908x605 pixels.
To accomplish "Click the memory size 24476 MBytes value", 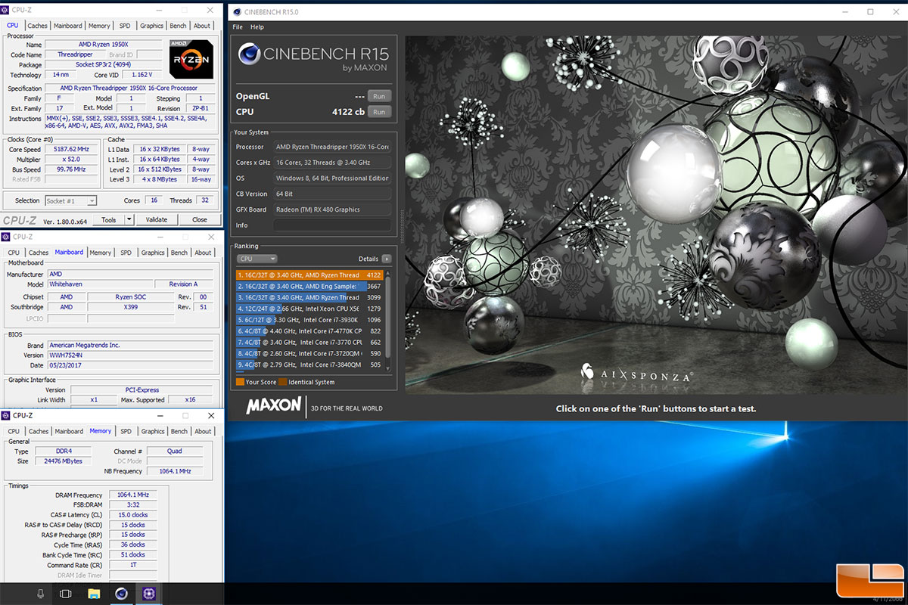I will pyautogui.click(x=64, y=461).
